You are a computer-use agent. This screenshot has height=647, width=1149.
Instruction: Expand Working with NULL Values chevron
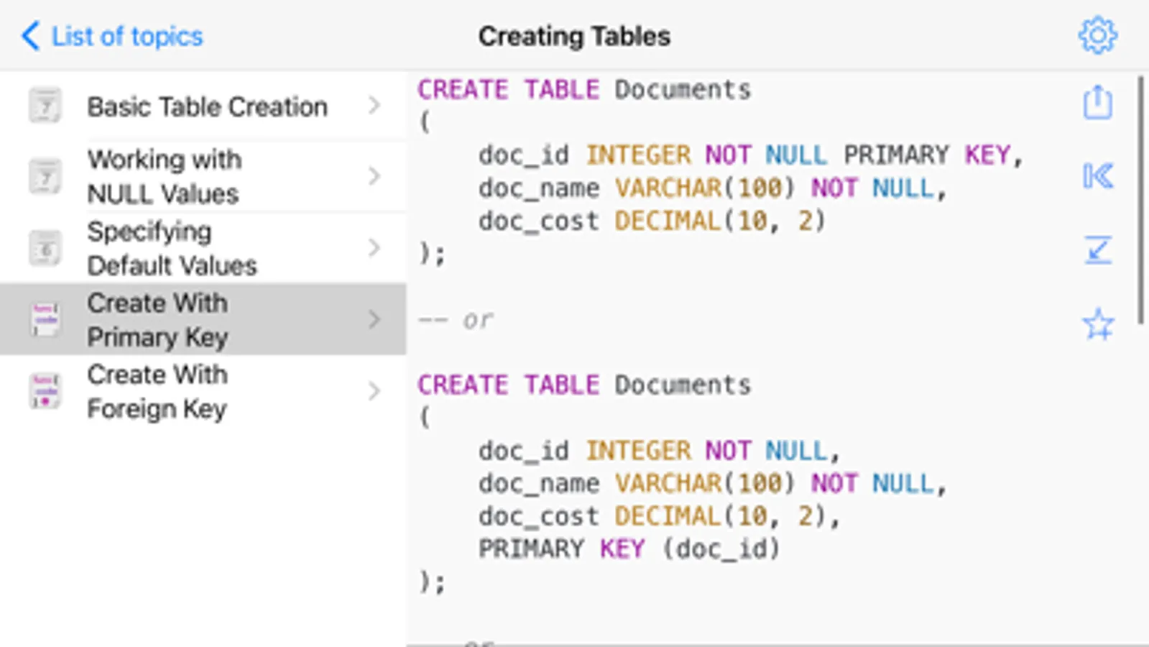tap(374, 176)
